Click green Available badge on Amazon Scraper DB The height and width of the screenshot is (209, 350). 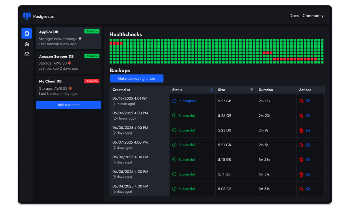[x=92, y=56]
